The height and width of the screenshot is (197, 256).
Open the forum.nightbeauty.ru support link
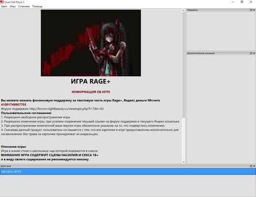(66, 109)
